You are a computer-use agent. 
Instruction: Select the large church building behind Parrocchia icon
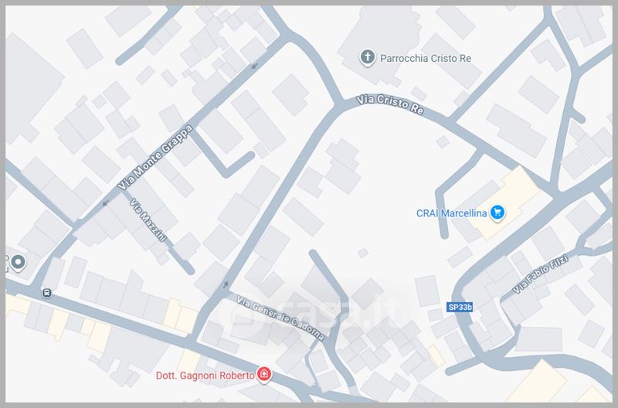(x=379, y=39)
